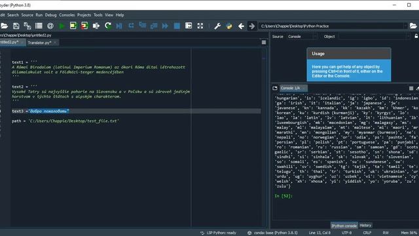Re-run last script icon
Screen dimensions: 419x236
(108, 26)
